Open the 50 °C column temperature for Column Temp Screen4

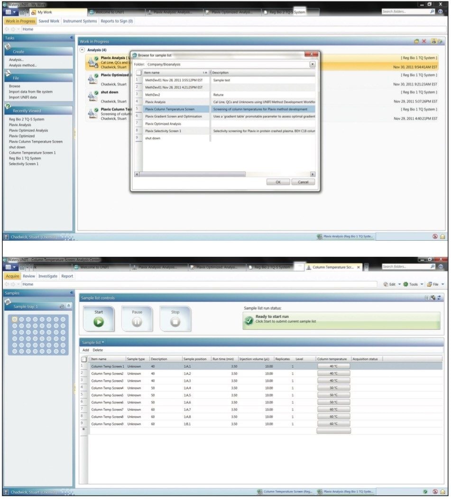pyautogui.click(x=333, y=388)
